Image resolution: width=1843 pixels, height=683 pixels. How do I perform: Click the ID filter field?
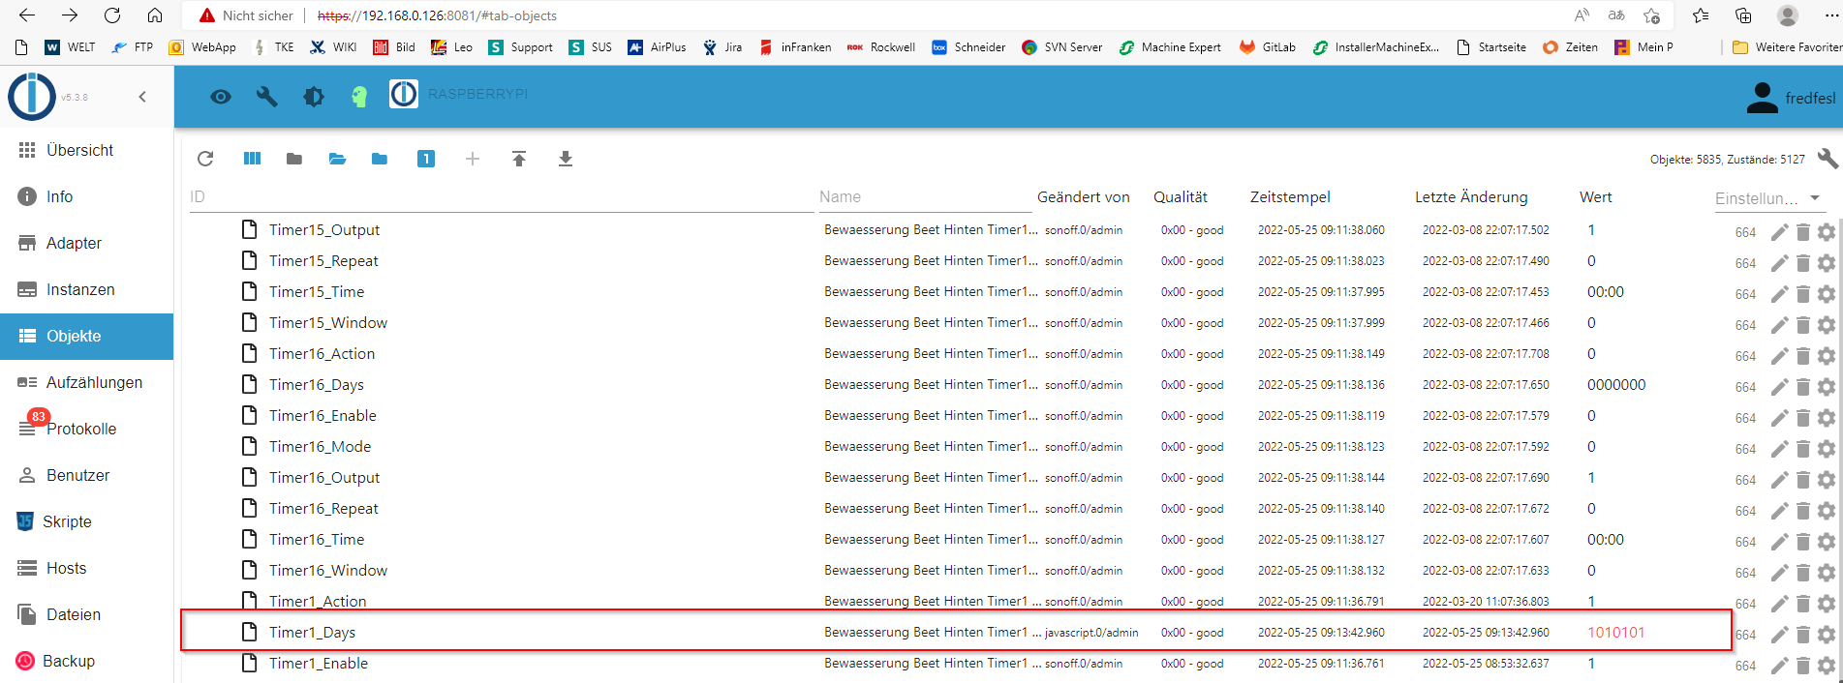[502, 197]
